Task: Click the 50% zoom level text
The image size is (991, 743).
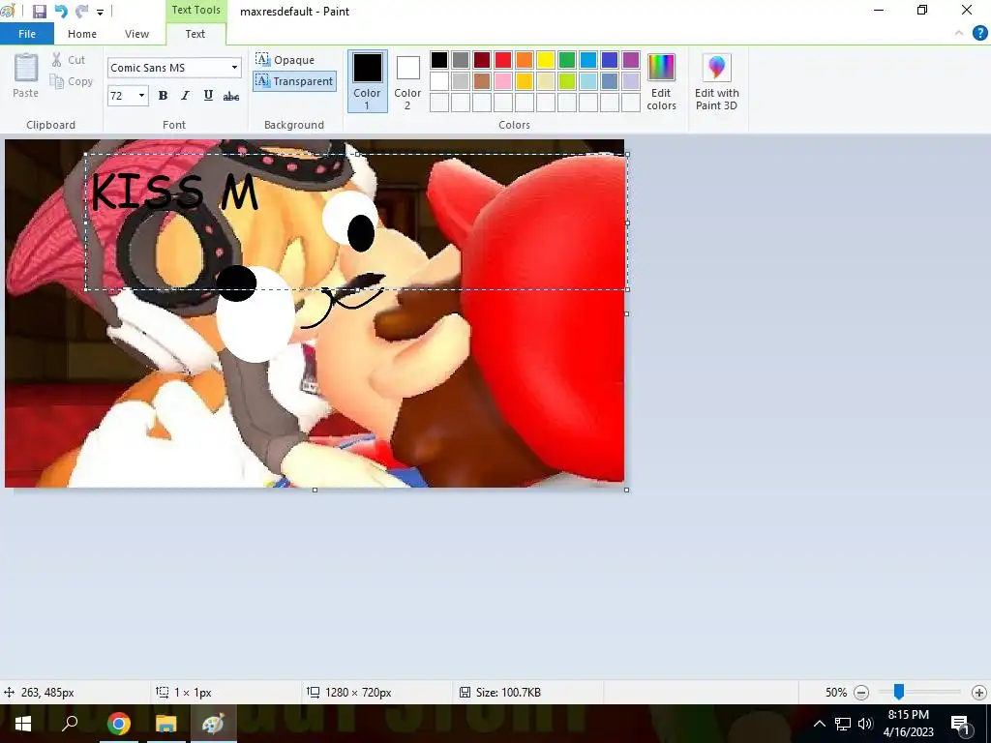Action: [835, 693]
